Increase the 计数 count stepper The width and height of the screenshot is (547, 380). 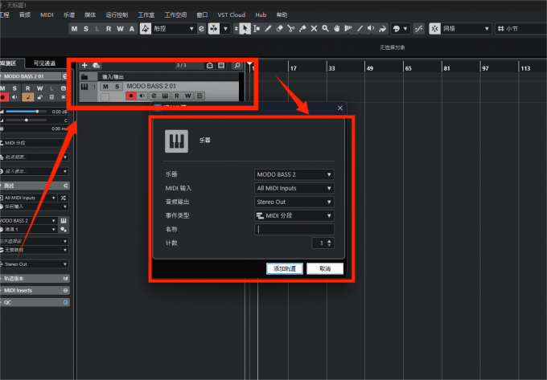point(329,241)
